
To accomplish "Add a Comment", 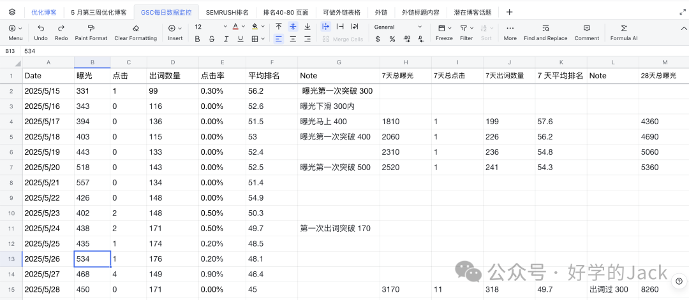I will coord(587,32).
